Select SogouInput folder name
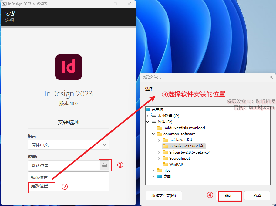 [x=180, y=158]
